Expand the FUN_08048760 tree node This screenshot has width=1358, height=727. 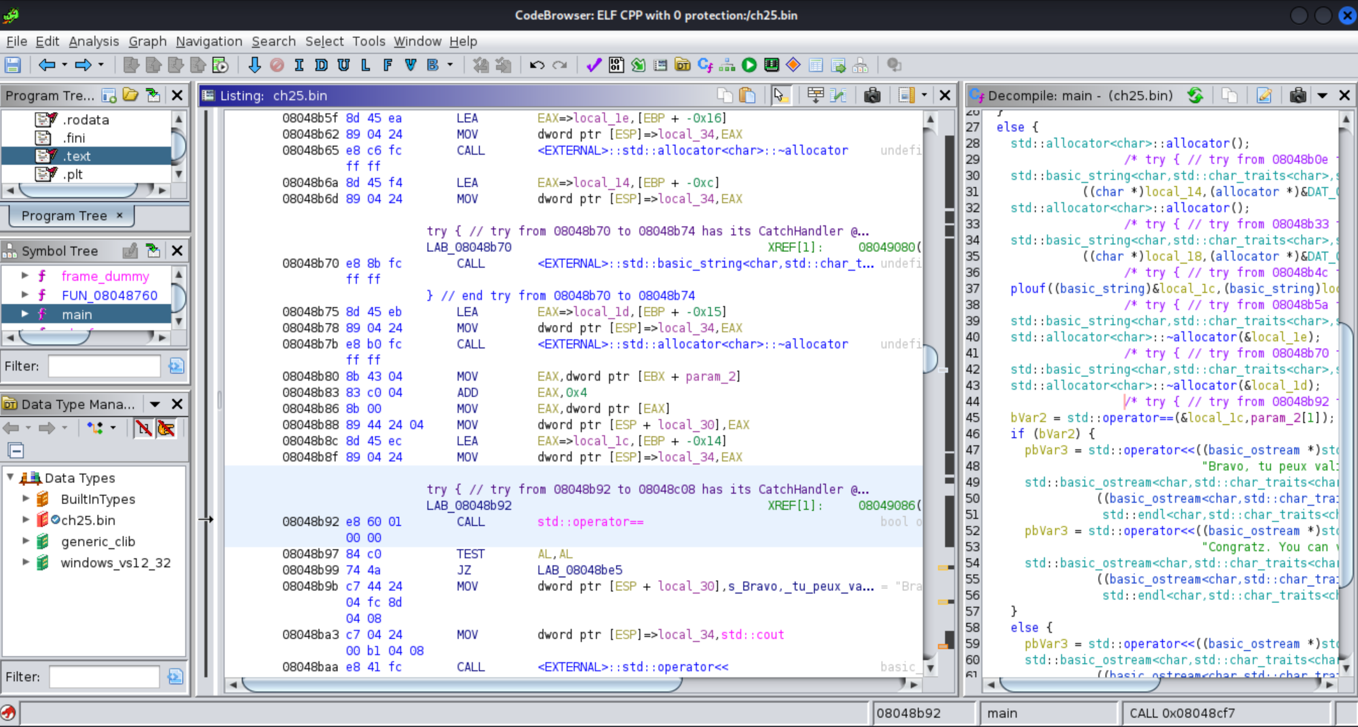coord(25,295)
